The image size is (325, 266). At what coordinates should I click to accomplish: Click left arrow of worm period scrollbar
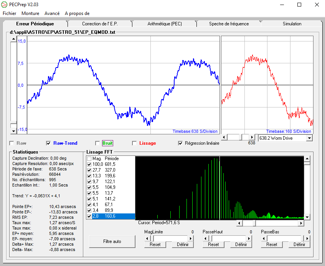click(x=224, y=137)
